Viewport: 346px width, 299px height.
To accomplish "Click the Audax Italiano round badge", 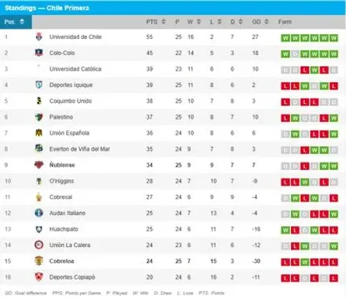I will (x=39, y=213).
